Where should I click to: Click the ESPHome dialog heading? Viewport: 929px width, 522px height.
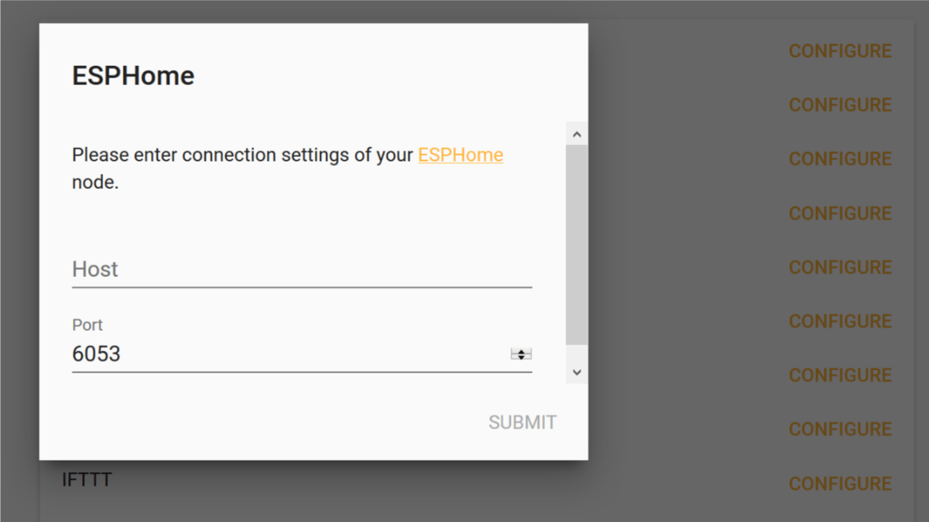click(133, 75)
